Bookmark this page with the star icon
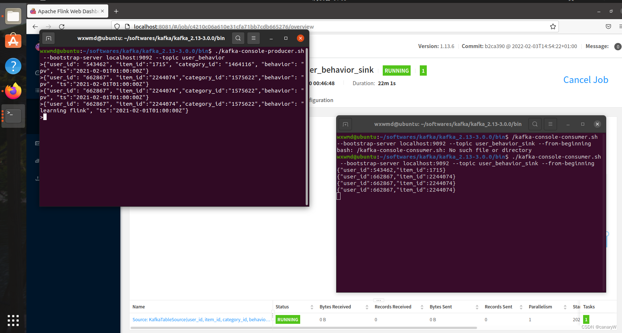 (553, 26)
